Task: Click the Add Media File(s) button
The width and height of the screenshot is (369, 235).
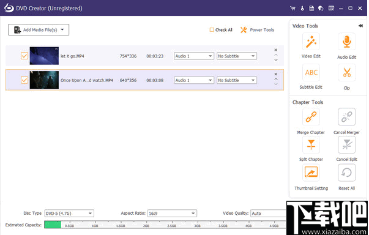Action: click(39, 29)
